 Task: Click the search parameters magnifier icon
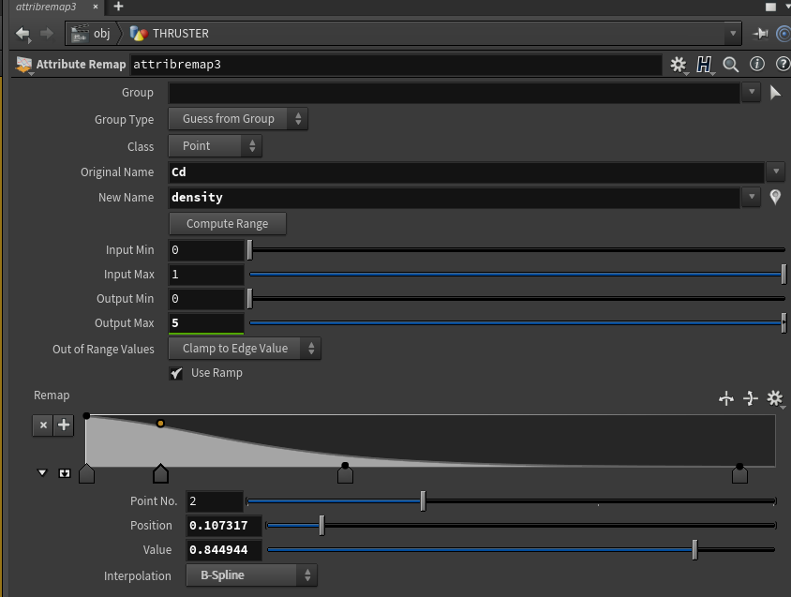(730, 64)
